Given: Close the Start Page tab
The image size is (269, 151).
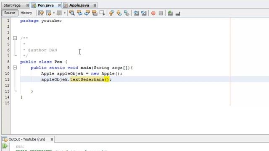Looking at the screenshot, I should click(x=27, y=5).
